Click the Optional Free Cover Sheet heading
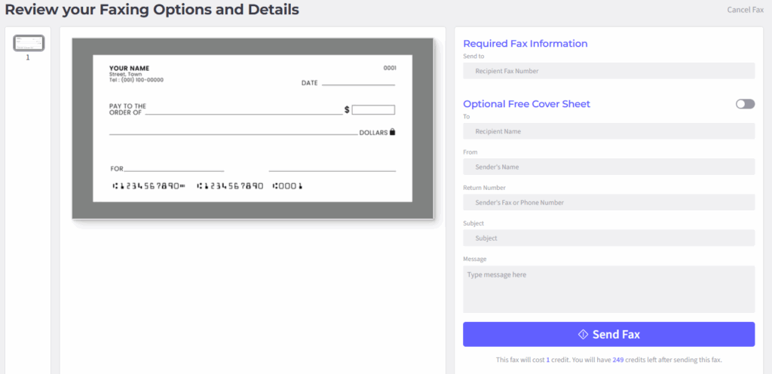Viewport: 772px width, 374px height. click(x=526, y=104)
